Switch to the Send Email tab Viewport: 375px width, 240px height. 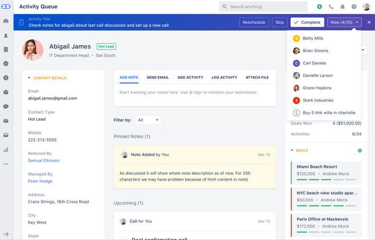click(x=157, y=77)
